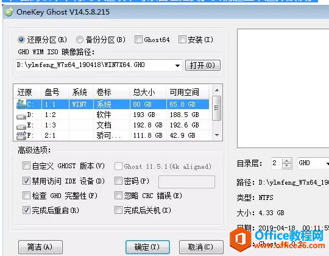
Task: Click the 类型: NTFS info text
Action: [x=255, y=197]
